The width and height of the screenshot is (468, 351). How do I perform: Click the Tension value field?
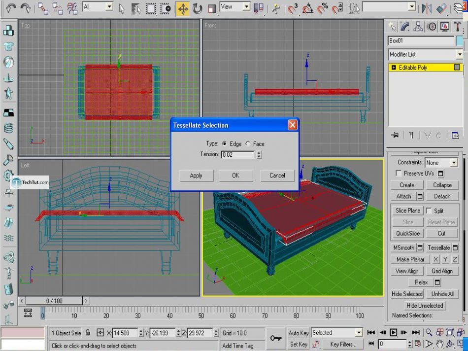click(238, 154)
